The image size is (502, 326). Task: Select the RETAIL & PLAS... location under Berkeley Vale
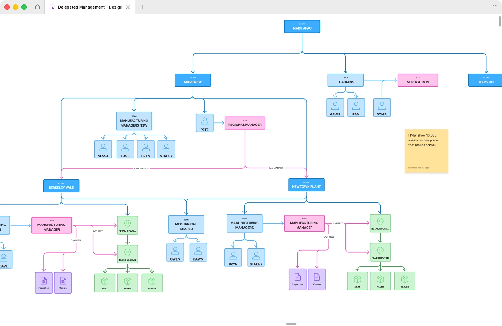coord(128,225)
